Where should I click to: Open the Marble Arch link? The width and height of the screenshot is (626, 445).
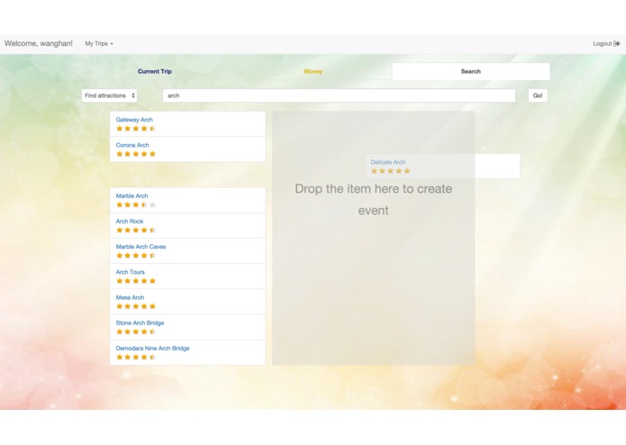132,195
